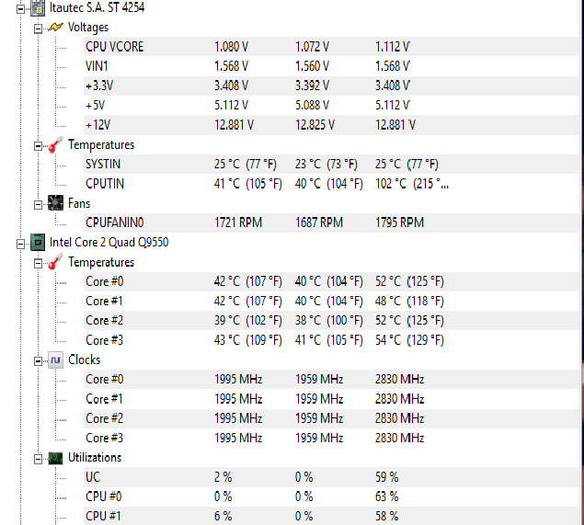Click the Utilizations graph icon

[x=55, y=458]
